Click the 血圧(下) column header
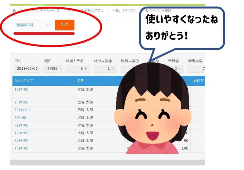The height and width of the screenshot is (170, 244). click(199, 81)
